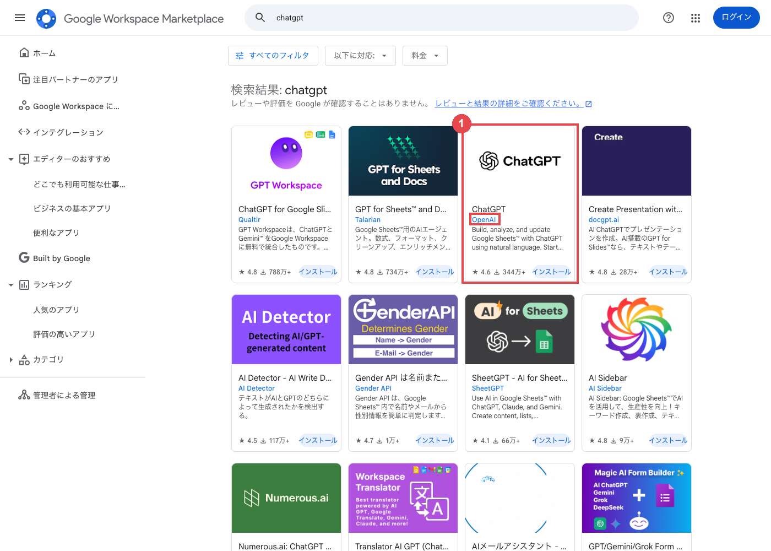The width and height of the screenshot is (771, 551).
Task: Install the AI Sidebar app
Action: point(668,440)
